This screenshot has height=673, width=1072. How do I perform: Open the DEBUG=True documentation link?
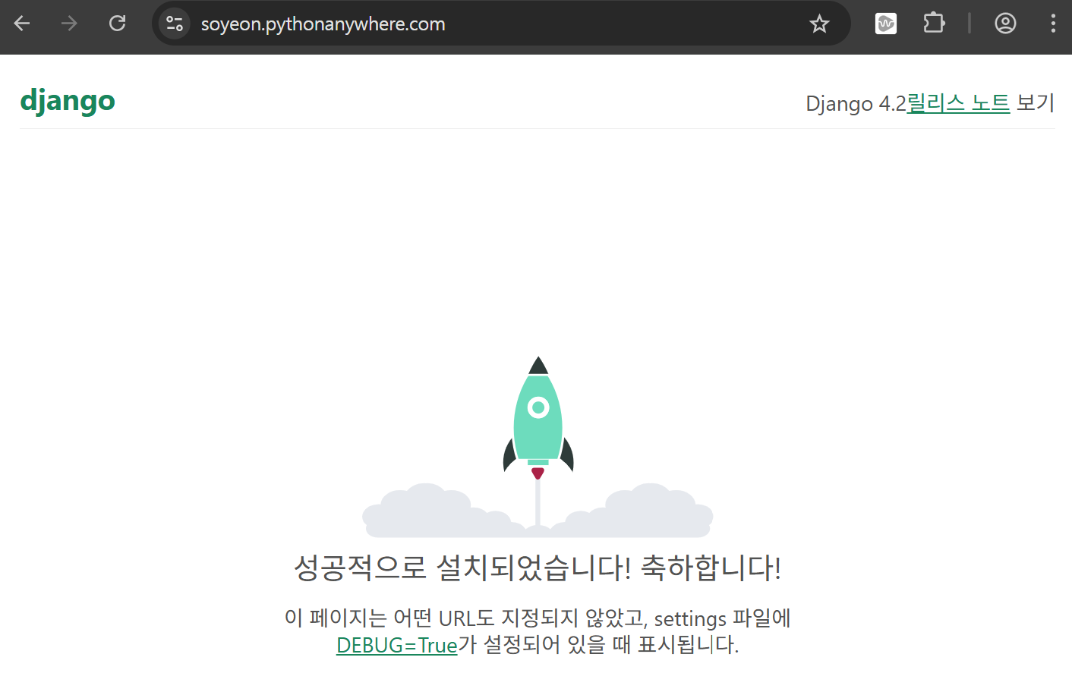click(397, 645)
